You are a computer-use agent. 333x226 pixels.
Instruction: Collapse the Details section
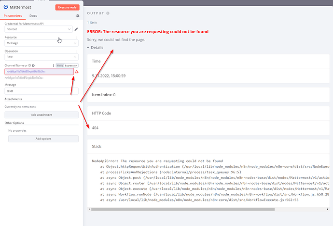[x=95, y=48]
